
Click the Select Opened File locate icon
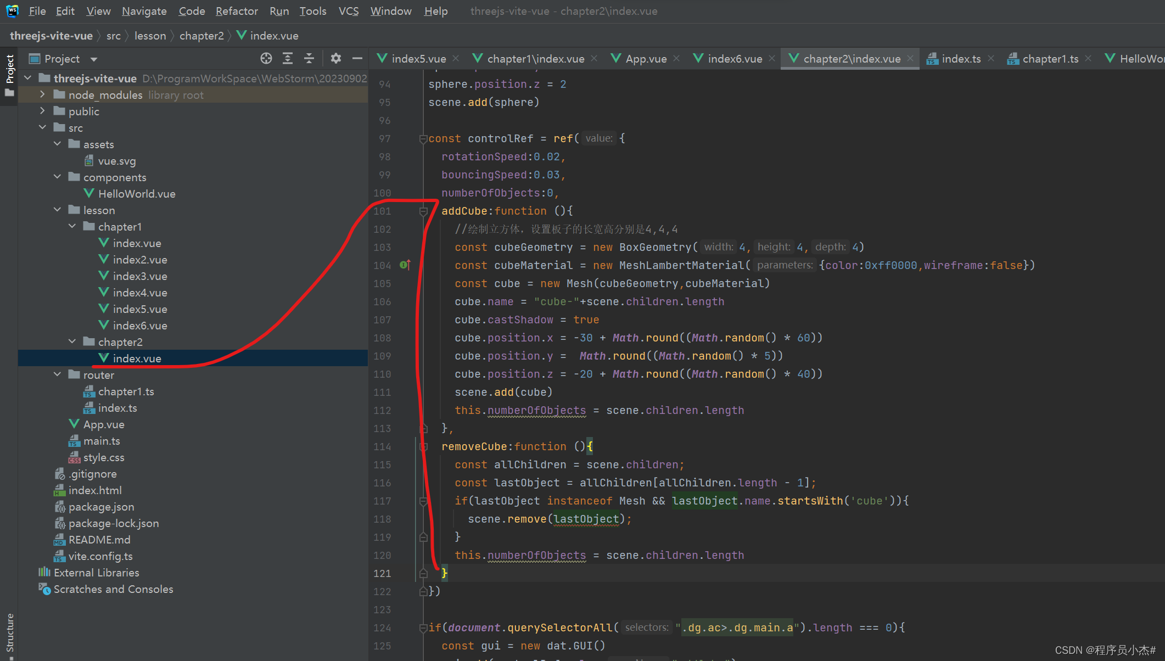(x=266, y=58)
